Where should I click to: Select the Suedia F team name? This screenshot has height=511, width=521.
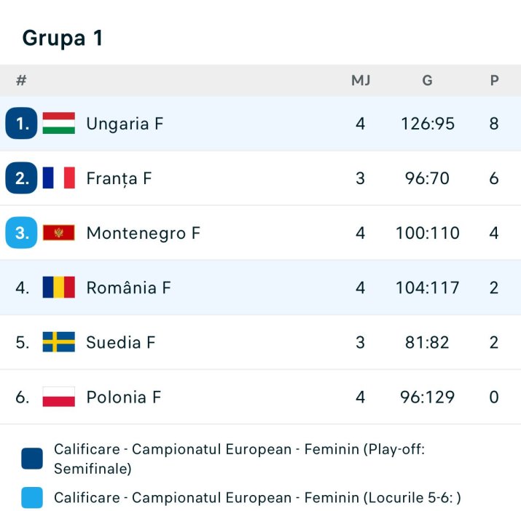tap(121, 342)
